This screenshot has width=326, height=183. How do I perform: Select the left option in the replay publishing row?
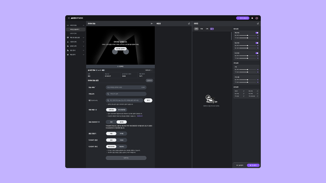tap(111, 147)
